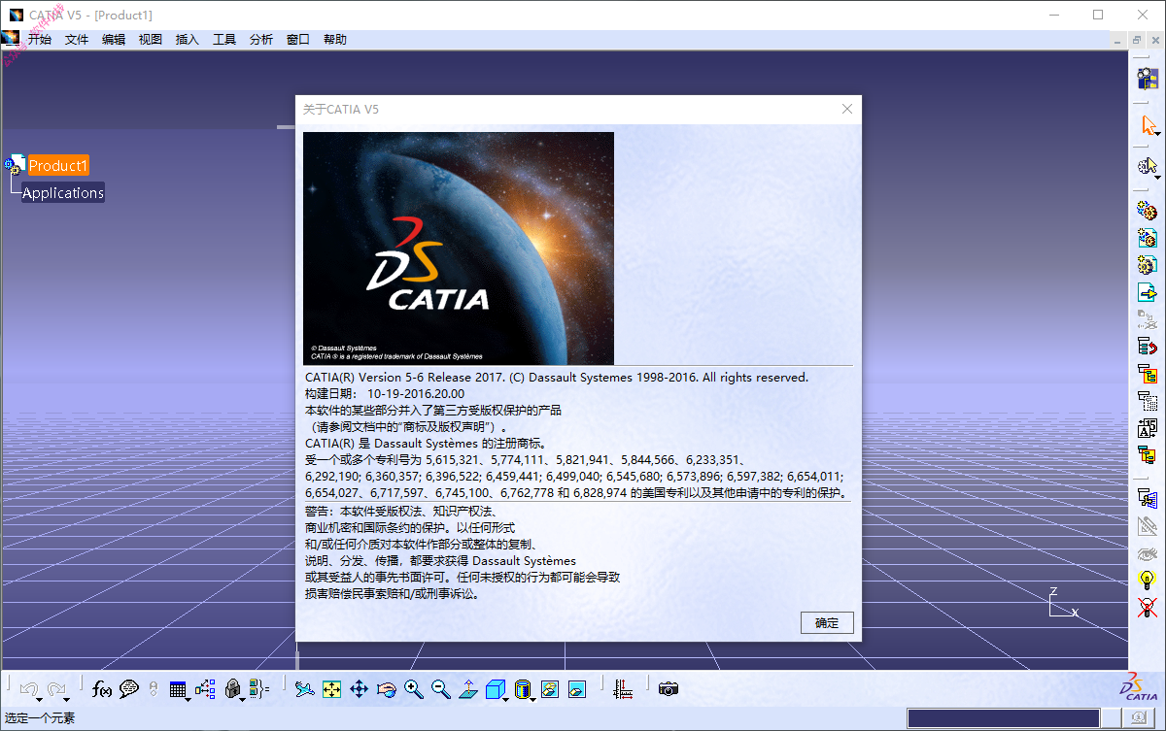Viewport: 1166px width, 731px height.
Task: Click the measure axis ruler icon
Action: [x=624, y=689]
